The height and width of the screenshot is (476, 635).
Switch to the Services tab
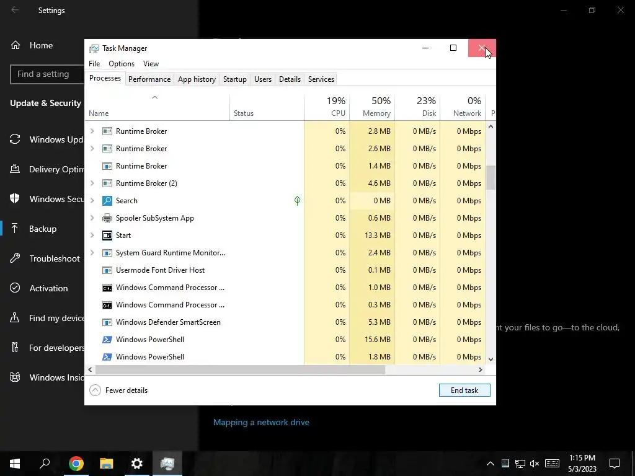[x=321, y=79]
